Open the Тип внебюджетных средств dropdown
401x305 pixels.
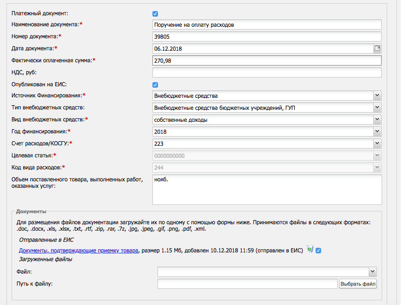coord(377,108)
